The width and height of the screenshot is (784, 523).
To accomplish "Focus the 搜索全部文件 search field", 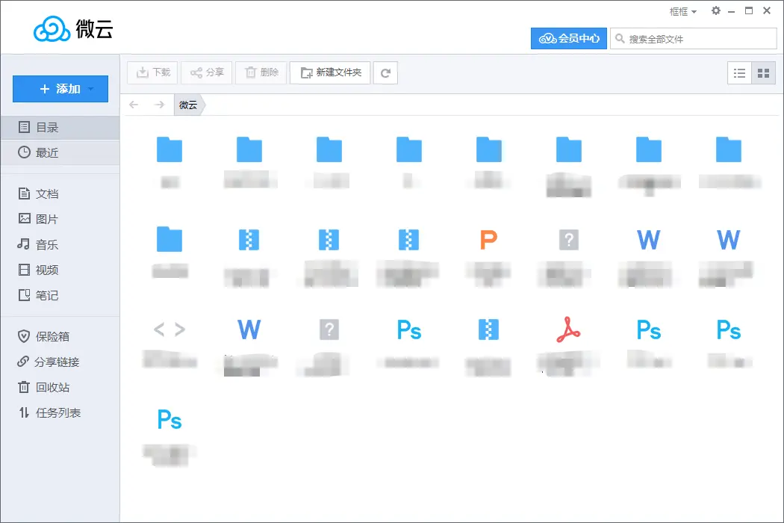I will tap(694, 39).
